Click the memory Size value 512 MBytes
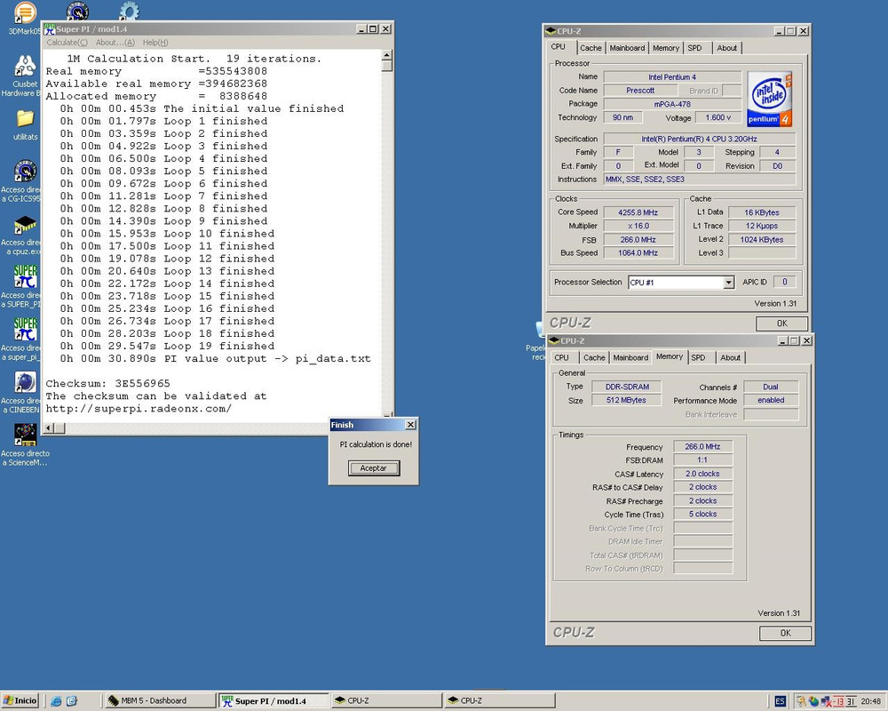888x711 pixels. 626,400
